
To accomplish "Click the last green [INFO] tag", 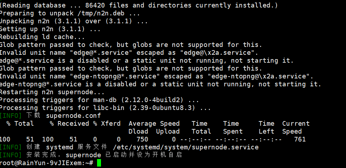I will pos(11,155).
